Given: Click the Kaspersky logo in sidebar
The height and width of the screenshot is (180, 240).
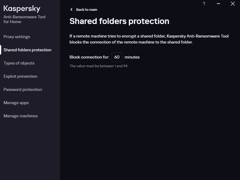Looking at the screenshot, I should click(22, 8).
